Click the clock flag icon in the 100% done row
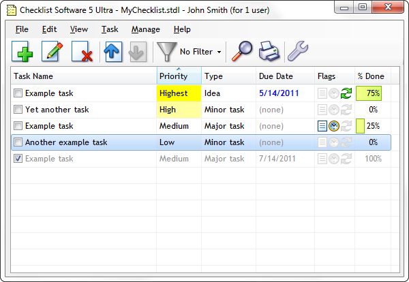 [x=334, y=159]
